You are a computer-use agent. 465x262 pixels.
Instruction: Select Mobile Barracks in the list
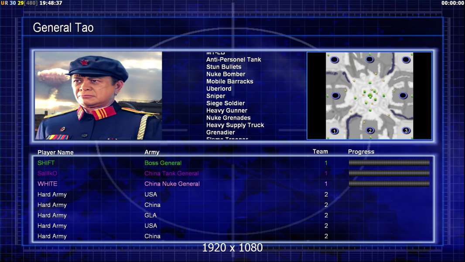(230, 81)
